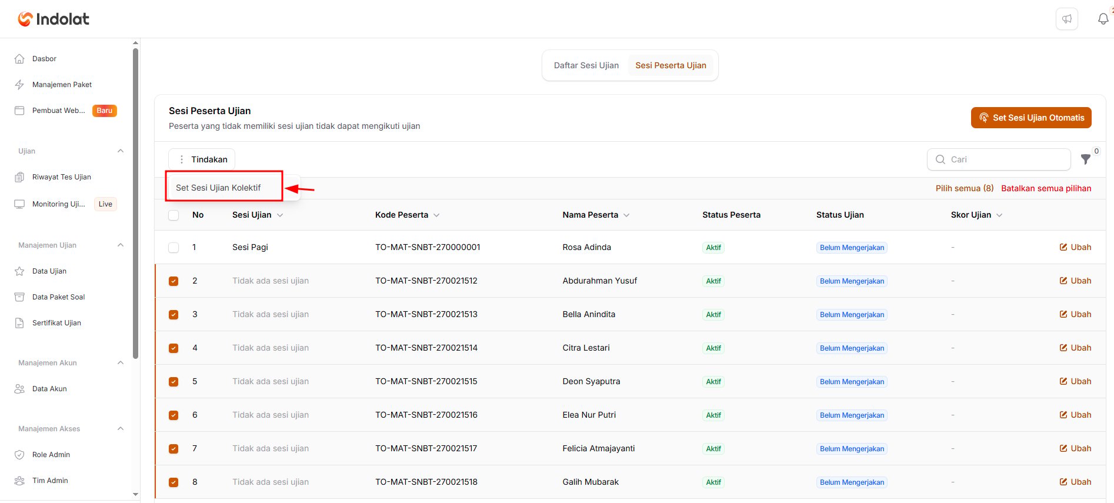The image size is (1114, 503).
Task: Click the Sertifikat Ujian document icon
Action: [19, 323]
